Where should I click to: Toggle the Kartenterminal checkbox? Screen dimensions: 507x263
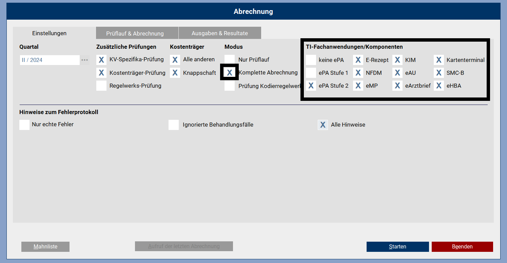(439, 60)
